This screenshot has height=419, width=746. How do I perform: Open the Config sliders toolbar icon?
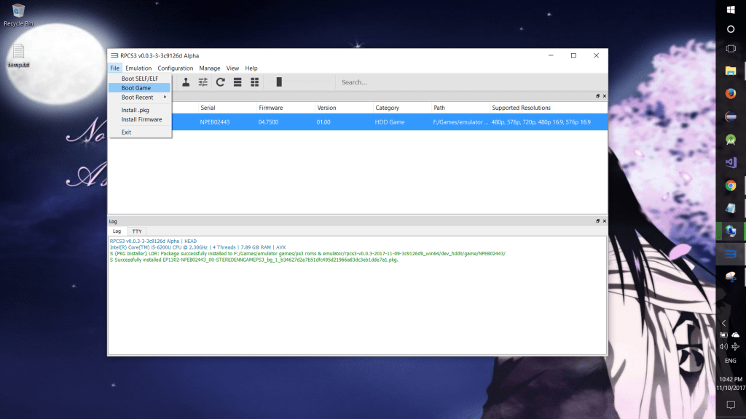[203, 82]
